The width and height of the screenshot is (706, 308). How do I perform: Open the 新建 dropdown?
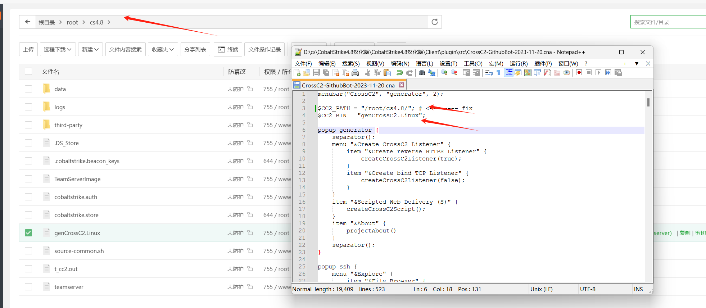(x=90, y=49)
